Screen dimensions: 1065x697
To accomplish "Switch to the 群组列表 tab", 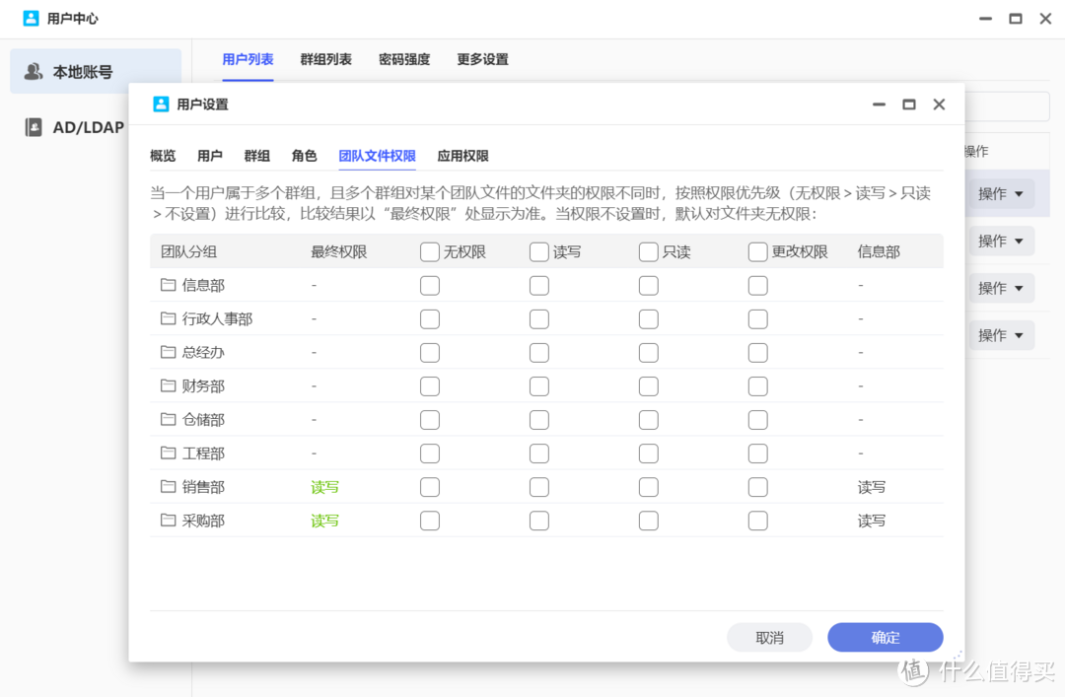I will click(x=326, y=59).
